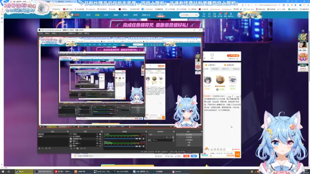
Task: Toggle visibility of 视频捕获设备 source
Action: point(98,139)
